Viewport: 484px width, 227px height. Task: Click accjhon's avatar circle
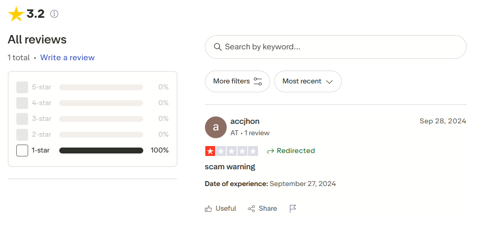(x=215, y=127)
